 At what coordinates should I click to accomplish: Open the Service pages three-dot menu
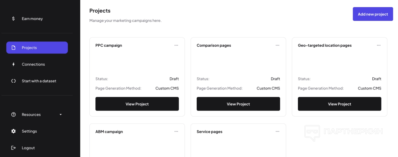click(277, 131)
